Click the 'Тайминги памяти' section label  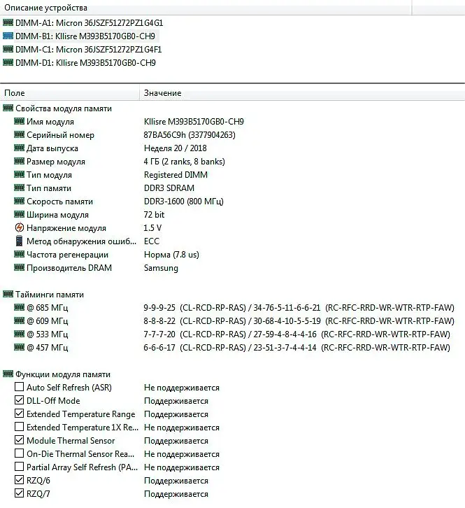pos(50,295)
